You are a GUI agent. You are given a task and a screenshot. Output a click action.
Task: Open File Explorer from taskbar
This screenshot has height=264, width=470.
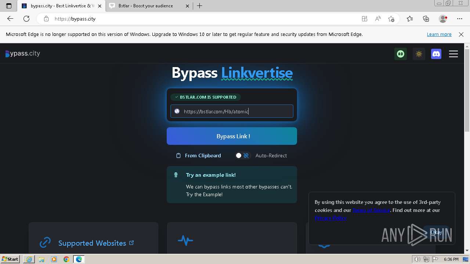point(41,259)
